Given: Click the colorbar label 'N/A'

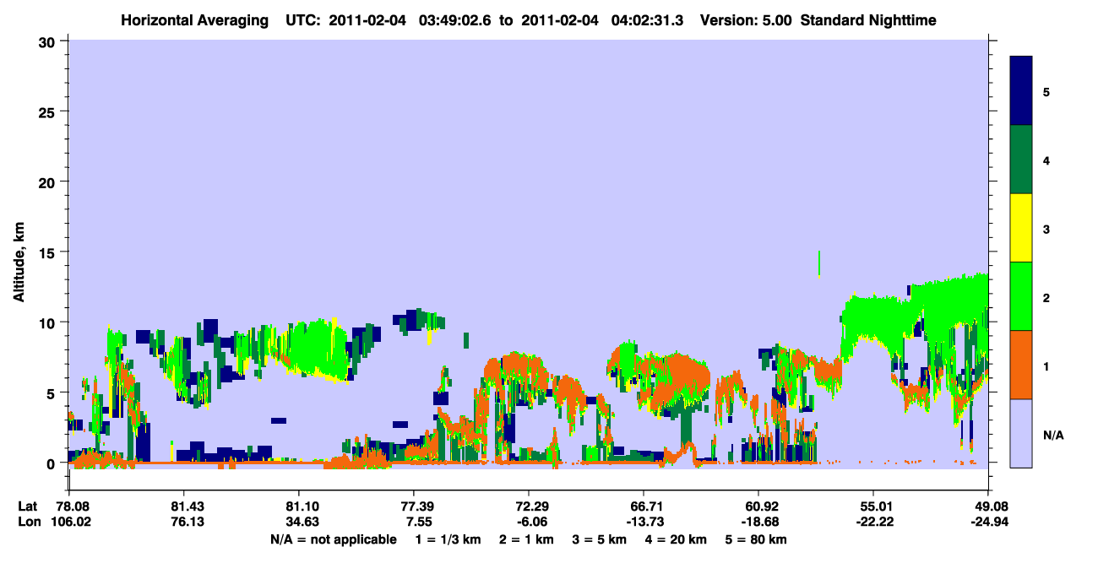Looking at the screenshot, I should pos(1053,436).
